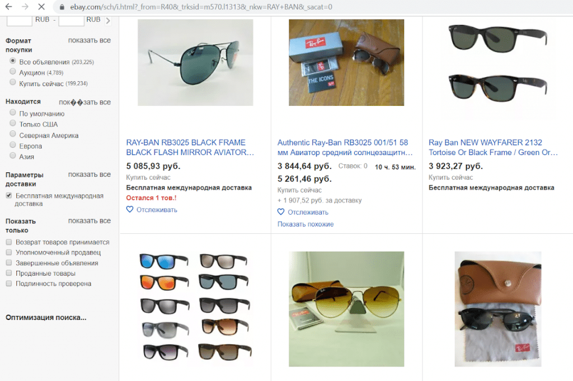Select Купить сейчас radio button
Screen dimensions: 573x381
coord(13,82)
